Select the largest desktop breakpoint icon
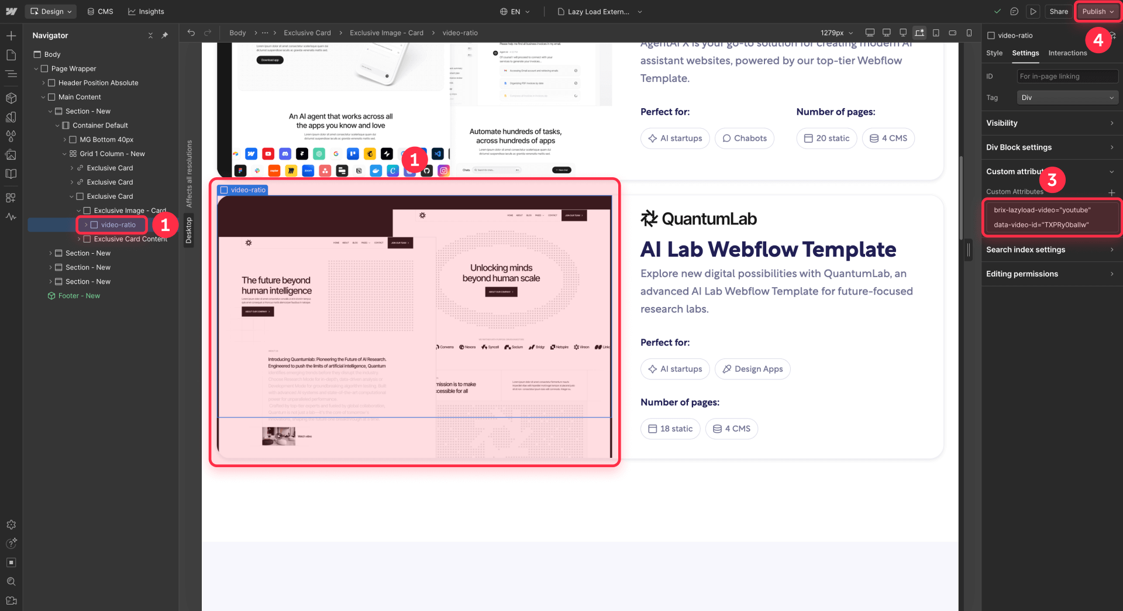The height and width of the screenshot is (611, 1123). coord(870,33)
